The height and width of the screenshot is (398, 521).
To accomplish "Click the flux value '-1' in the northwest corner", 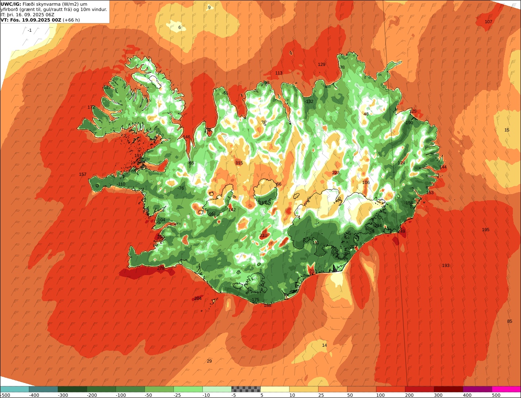I will tap(29, 30).
